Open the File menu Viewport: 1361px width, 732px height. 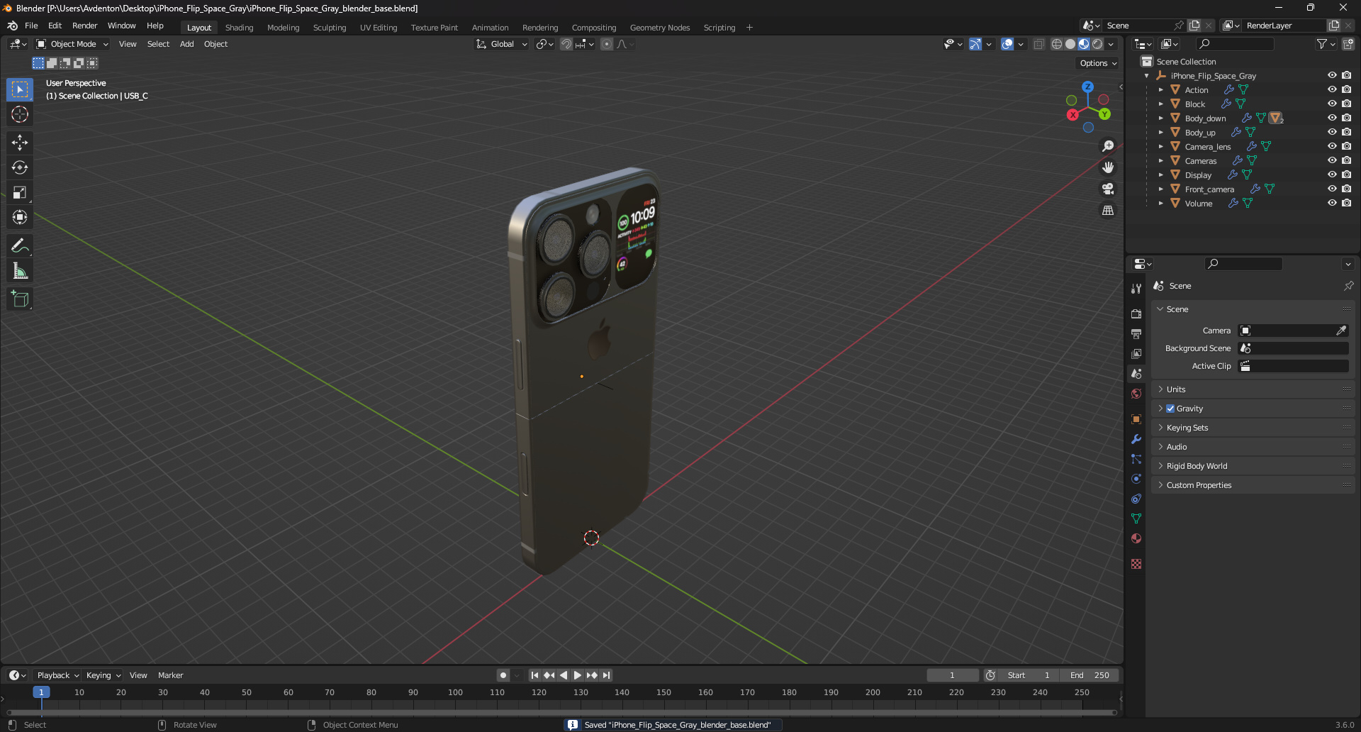tap(31, 26)
